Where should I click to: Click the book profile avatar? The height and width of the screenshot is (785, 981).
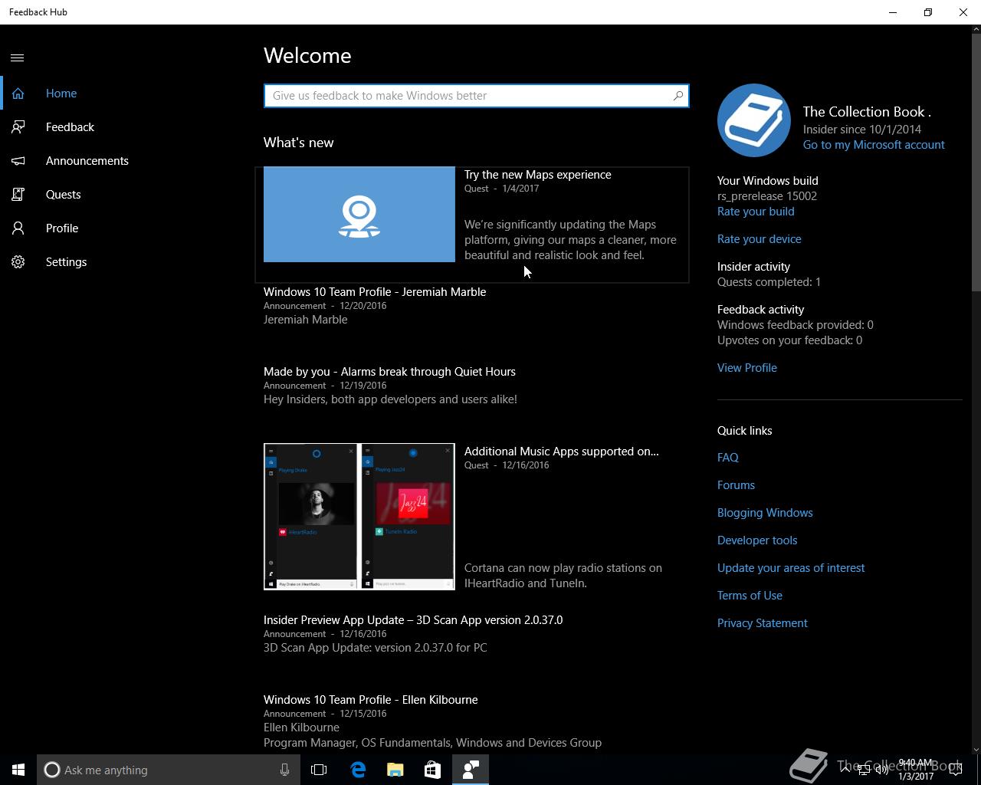pos(754,120)
